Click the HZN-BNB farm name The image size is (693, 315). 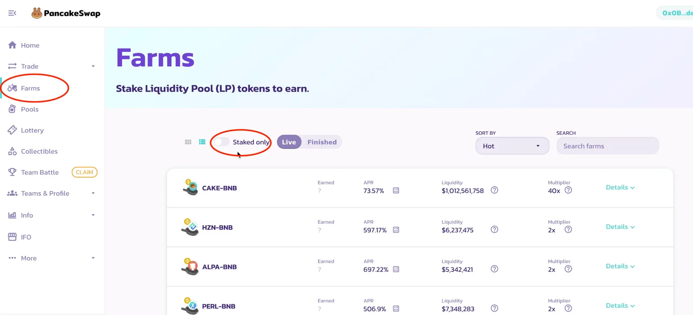tap(217, 227)
